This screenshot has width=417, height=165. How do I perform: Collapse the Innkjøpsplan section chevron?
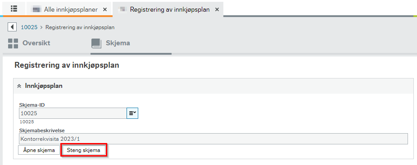pyautogui.click(x=19, y=86)
